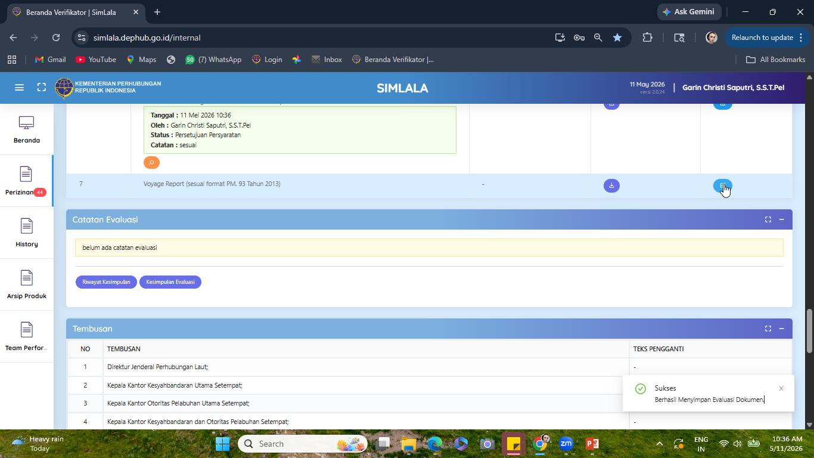This screenshot has width=814, height=458.
Task: Open the Login bookmark
Action: click(x=267, y=60)
